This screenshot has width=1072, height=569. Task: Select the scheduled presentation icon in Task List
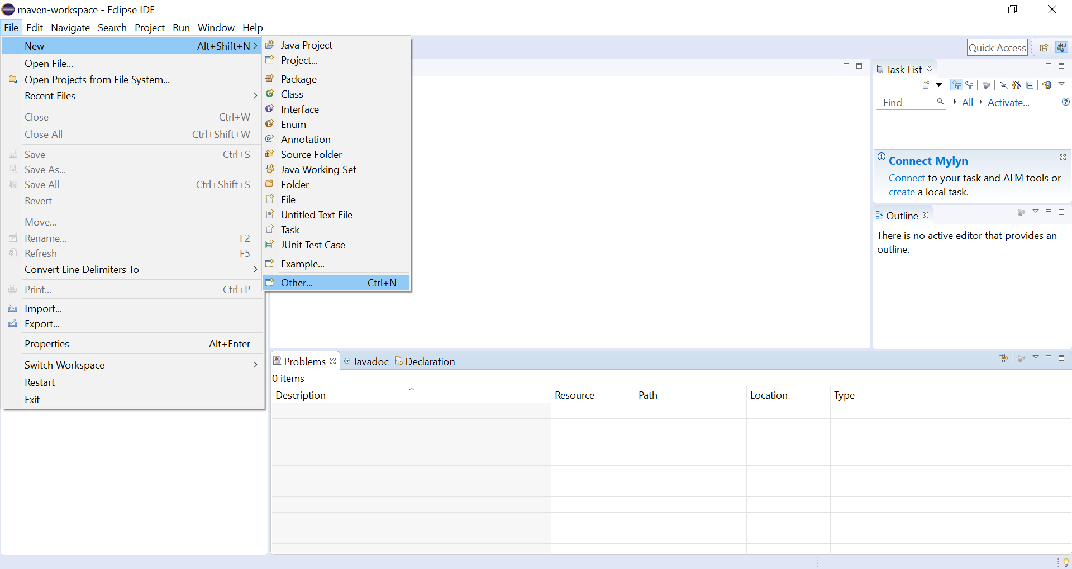(x=970, y=85)
